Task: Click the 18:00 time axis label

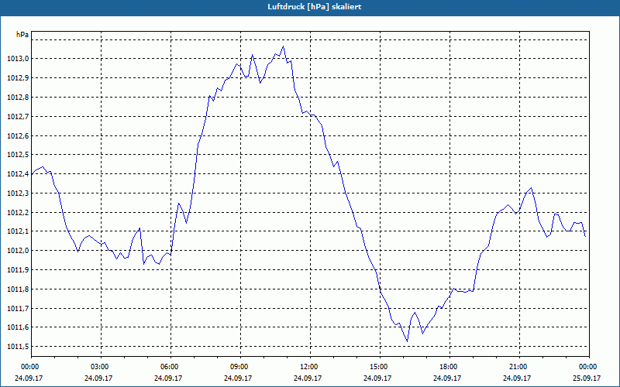Action: coord(449,367)
